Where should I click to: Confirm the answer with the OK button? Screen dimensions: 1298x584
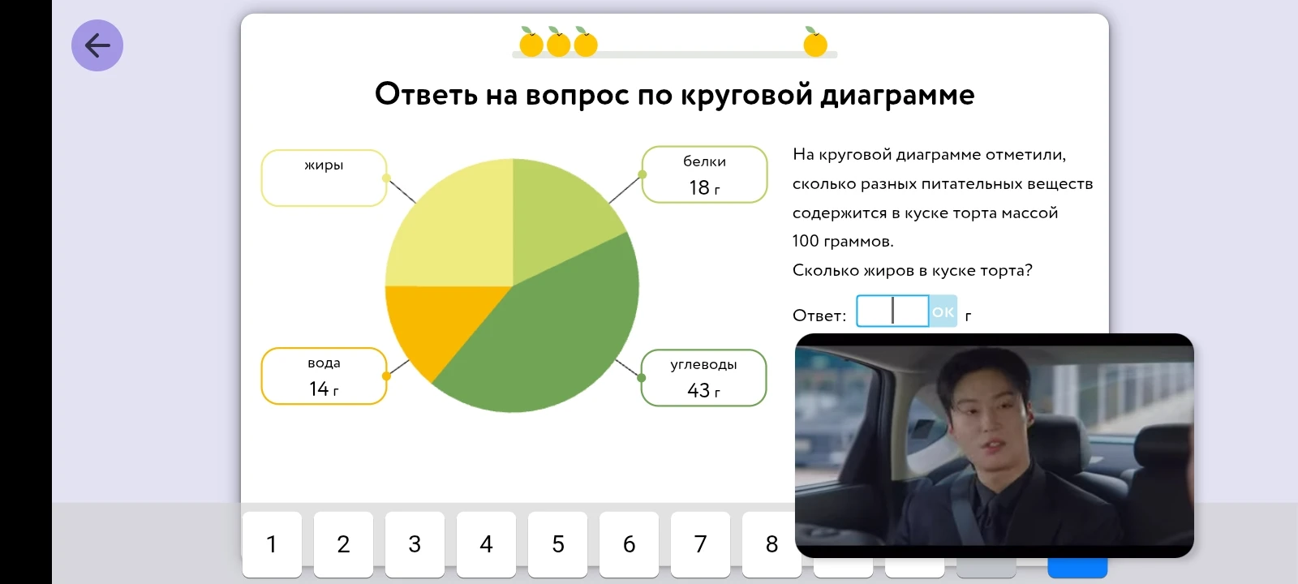tap(943, 311)
